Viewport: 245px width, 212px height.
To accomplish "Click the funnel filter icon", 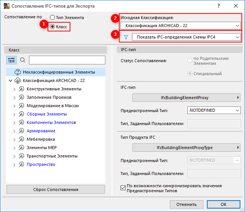I will point(126,37).
